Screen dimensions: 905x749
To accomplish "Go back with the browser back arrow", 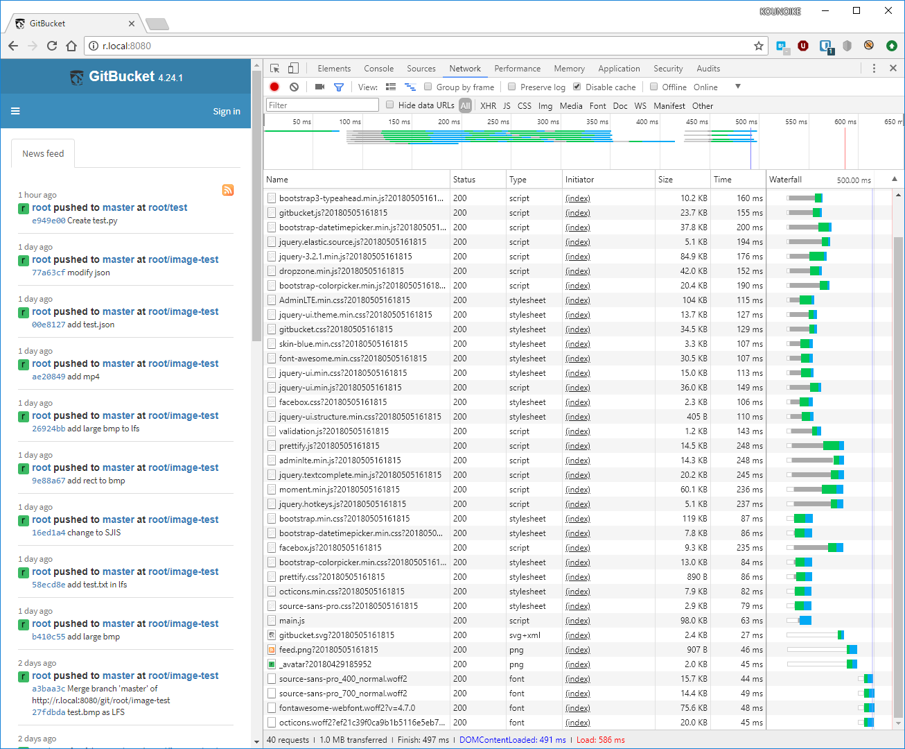I will (x=13, y=46).
